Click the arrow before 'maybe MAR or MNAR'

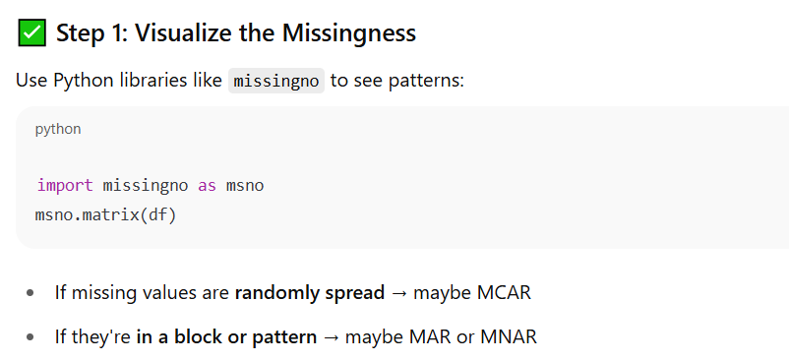coord(332,336)
